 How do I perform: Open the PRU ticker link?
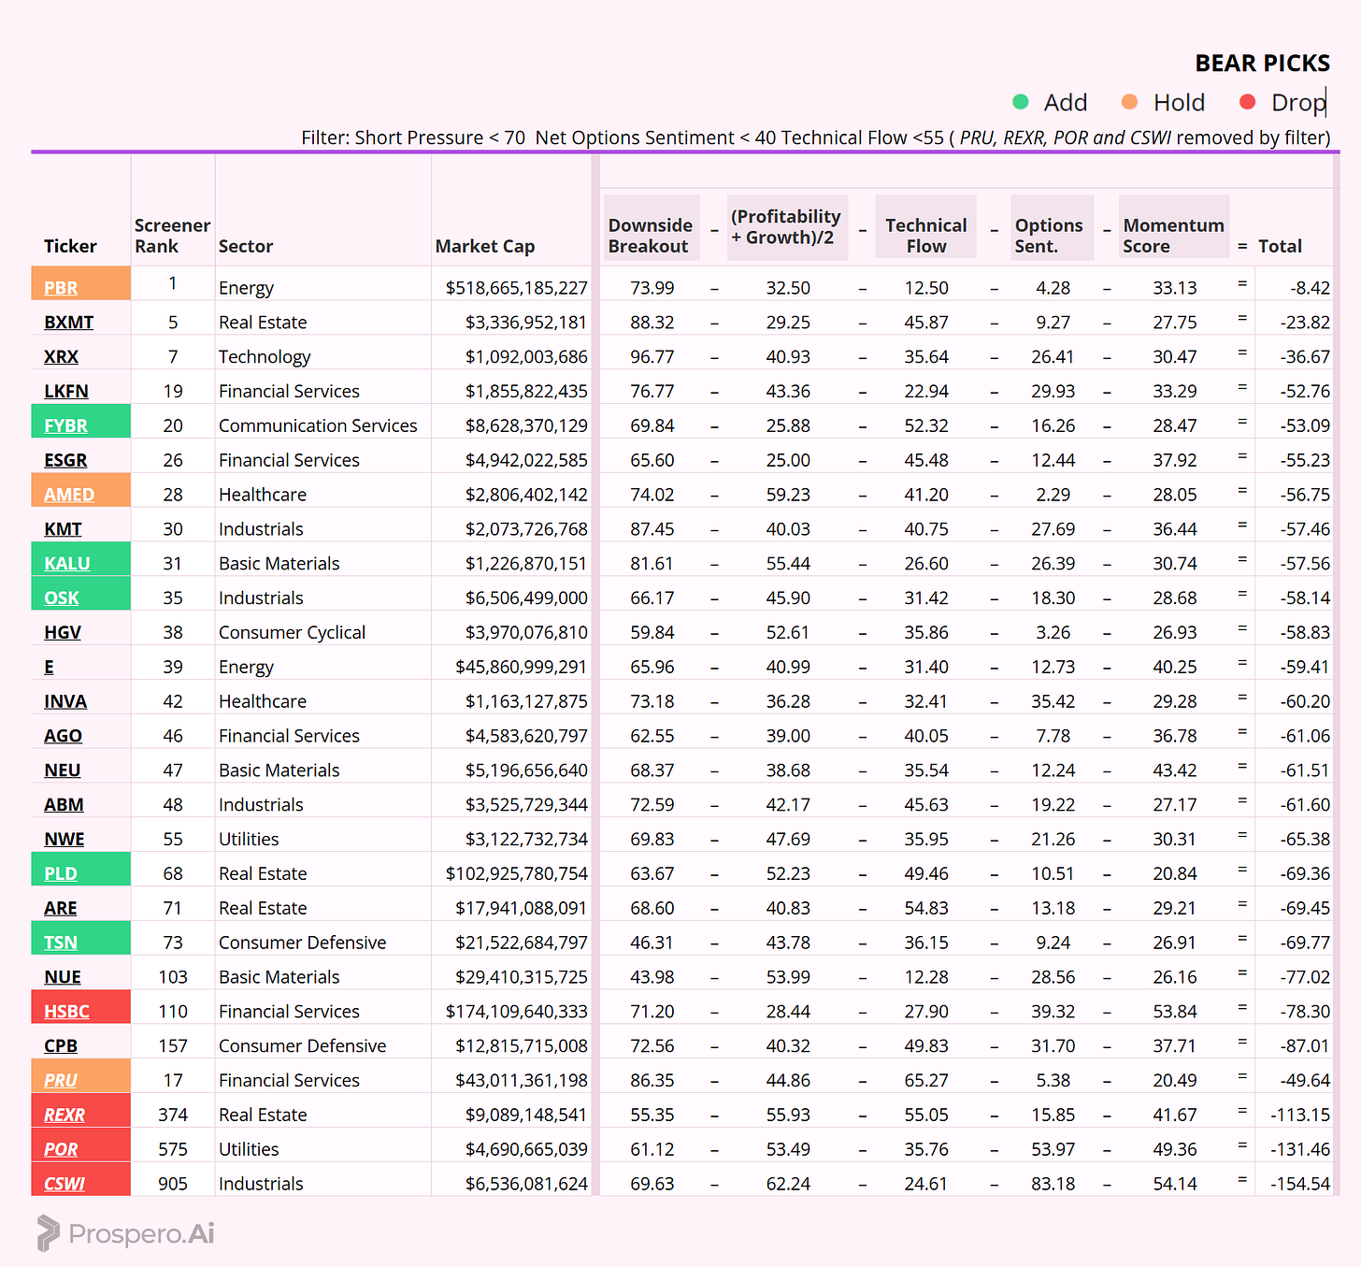click(x=61, y=1081)
